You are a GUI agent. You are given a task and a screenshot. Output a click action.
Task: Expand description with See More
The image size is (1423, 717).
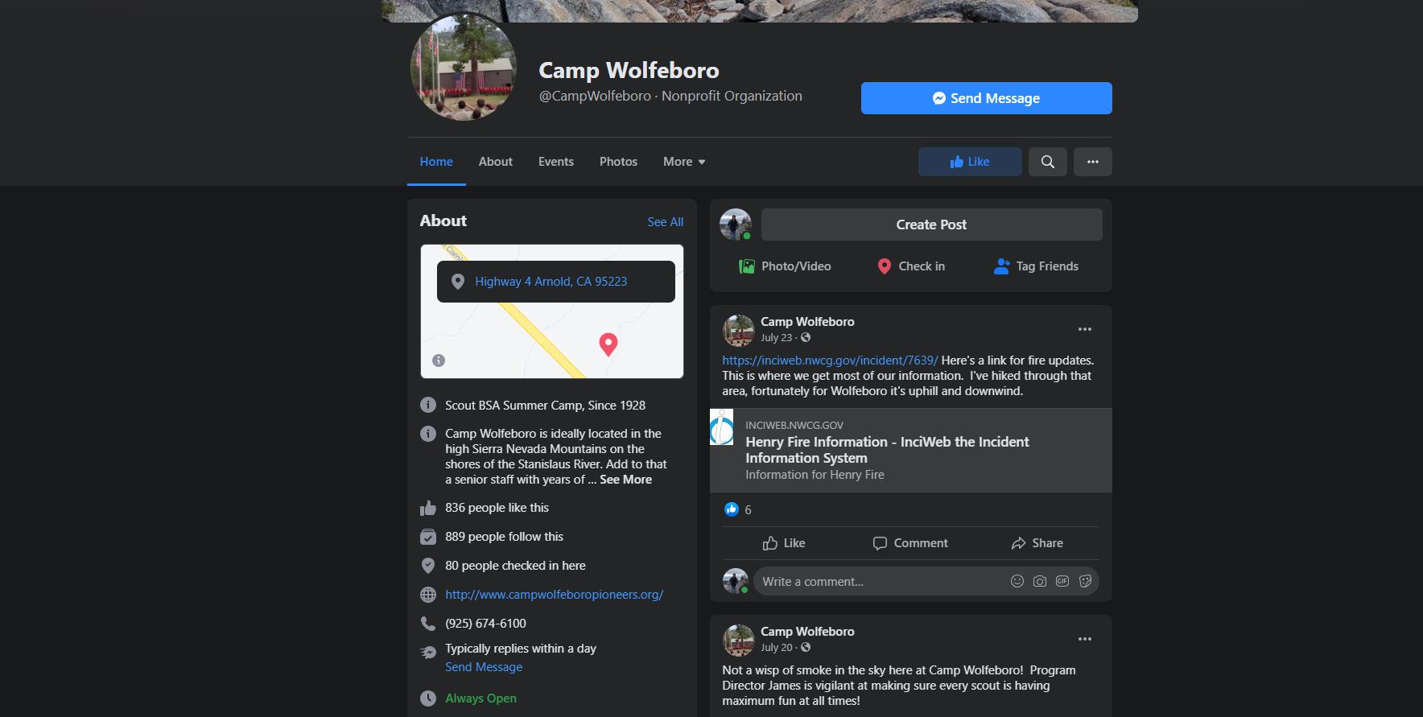click(625, 480)
